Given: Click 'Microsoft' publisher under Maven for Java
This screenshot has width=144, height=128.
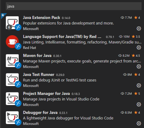Looking at the screenshot, I should pyautogui.click(x=31, y=67).
